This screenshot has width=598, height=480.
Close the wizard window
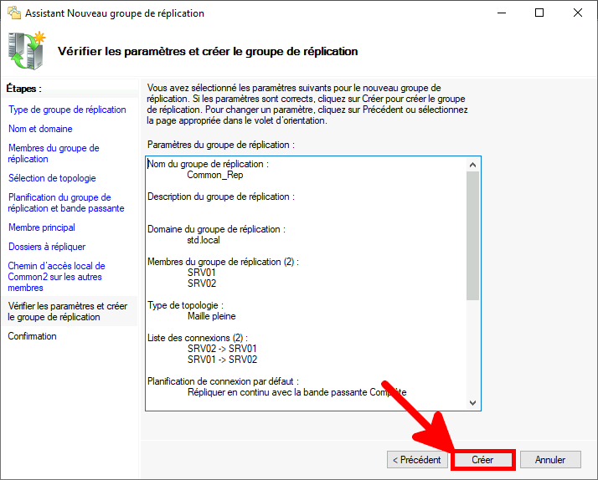tap(578, 13)
